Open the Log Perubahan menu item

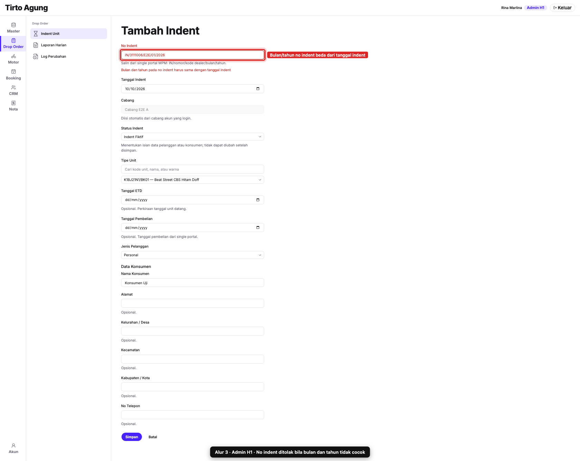click(x=69, y=56)
